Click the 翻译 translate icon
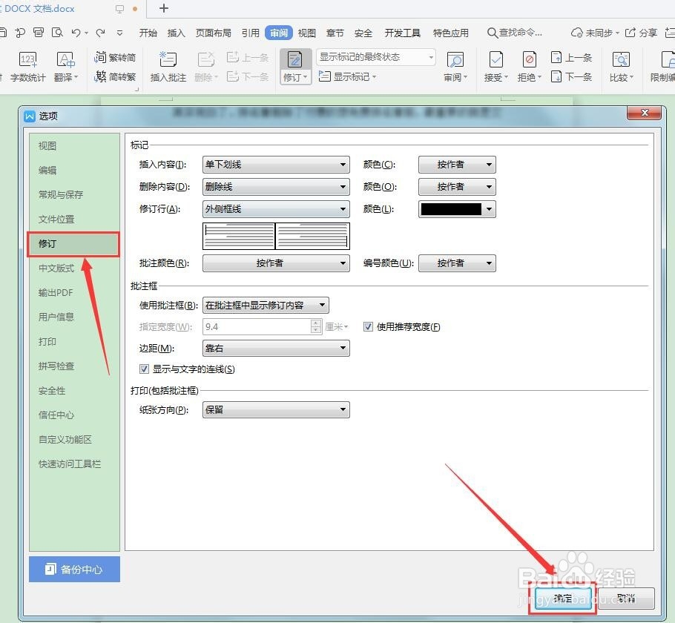675x623 pixels. tap(64, 67)
